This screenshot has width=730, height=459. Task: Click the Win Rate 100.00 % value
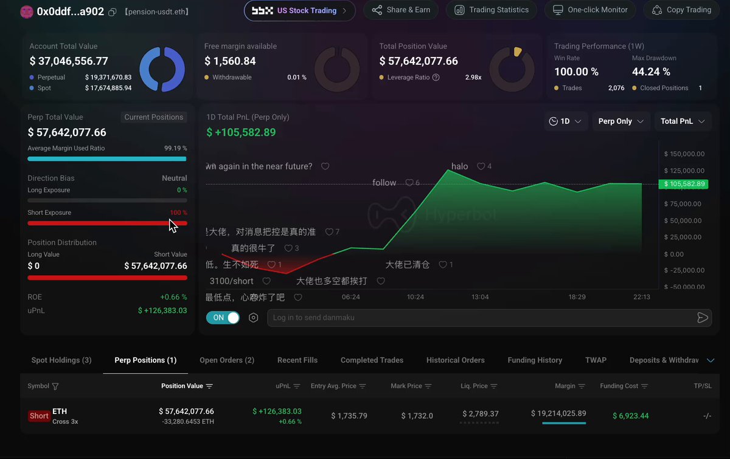pos(576,72)
